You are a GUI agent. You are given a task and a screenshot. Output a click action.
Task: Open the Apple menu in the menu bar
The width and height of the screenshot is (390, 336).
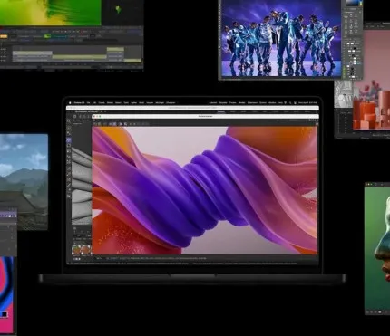tap(70, 103)
